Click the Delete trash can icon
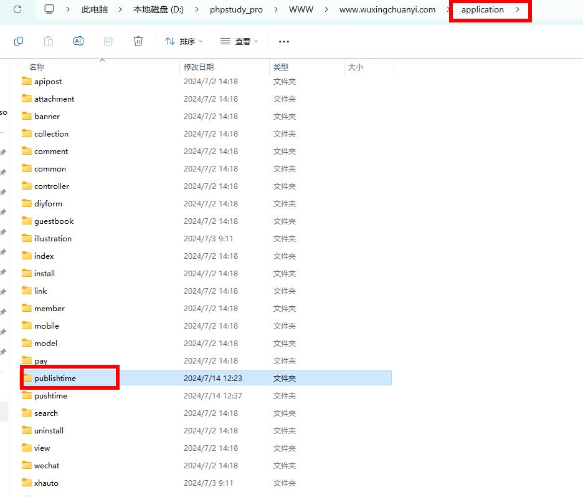583x497 pixels. (x=138, y=41)
